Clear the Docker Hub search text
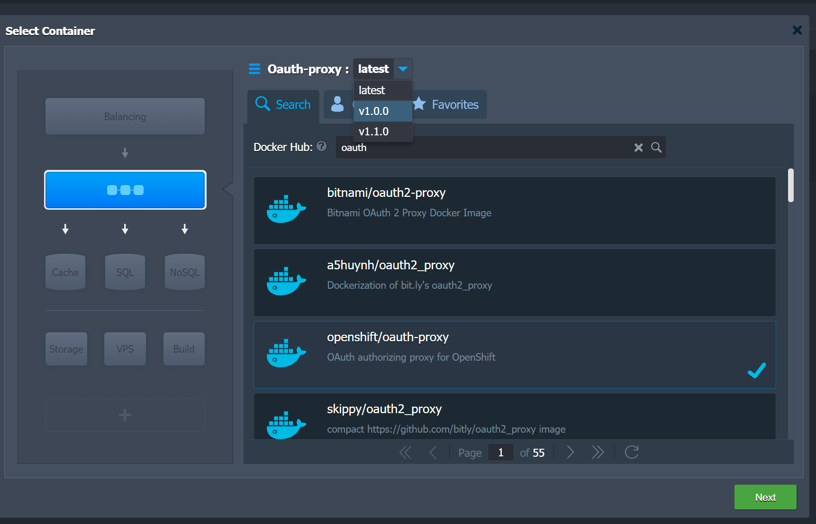This screenshot has height=524, width=816. coord(638,148)
